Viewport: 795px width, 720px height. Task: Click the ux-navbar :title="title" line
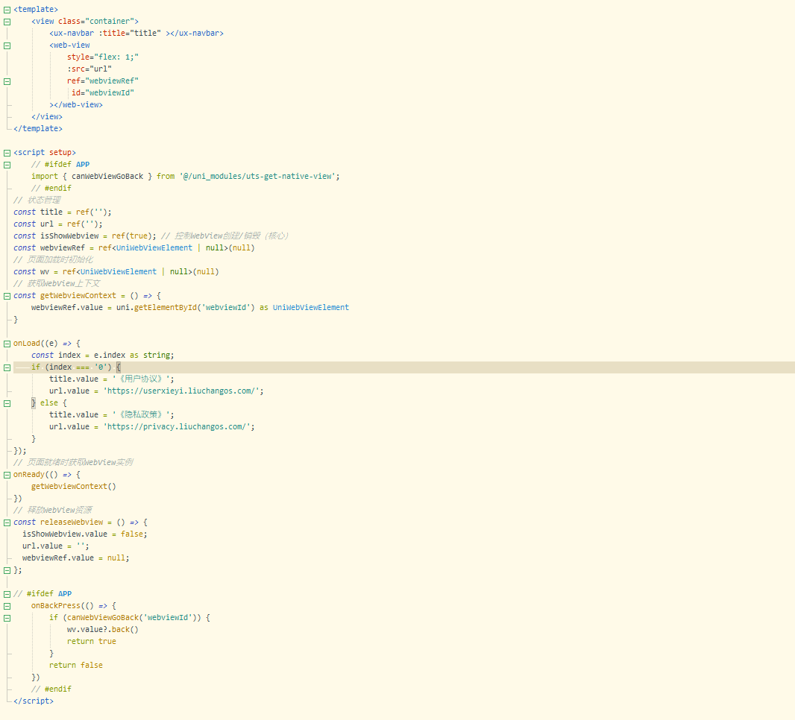pyautogui.click(x=136, y=33)
